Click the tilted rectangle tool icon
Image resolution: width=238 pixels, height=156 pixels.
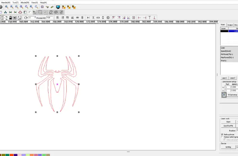pos(51,12)
